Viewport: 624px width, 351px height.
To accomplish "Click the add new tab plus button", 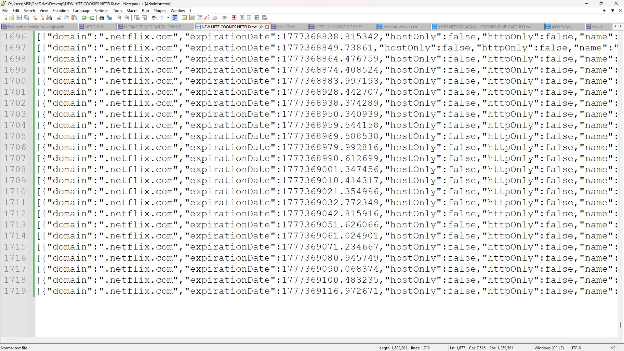I will [x=604, y=11].
